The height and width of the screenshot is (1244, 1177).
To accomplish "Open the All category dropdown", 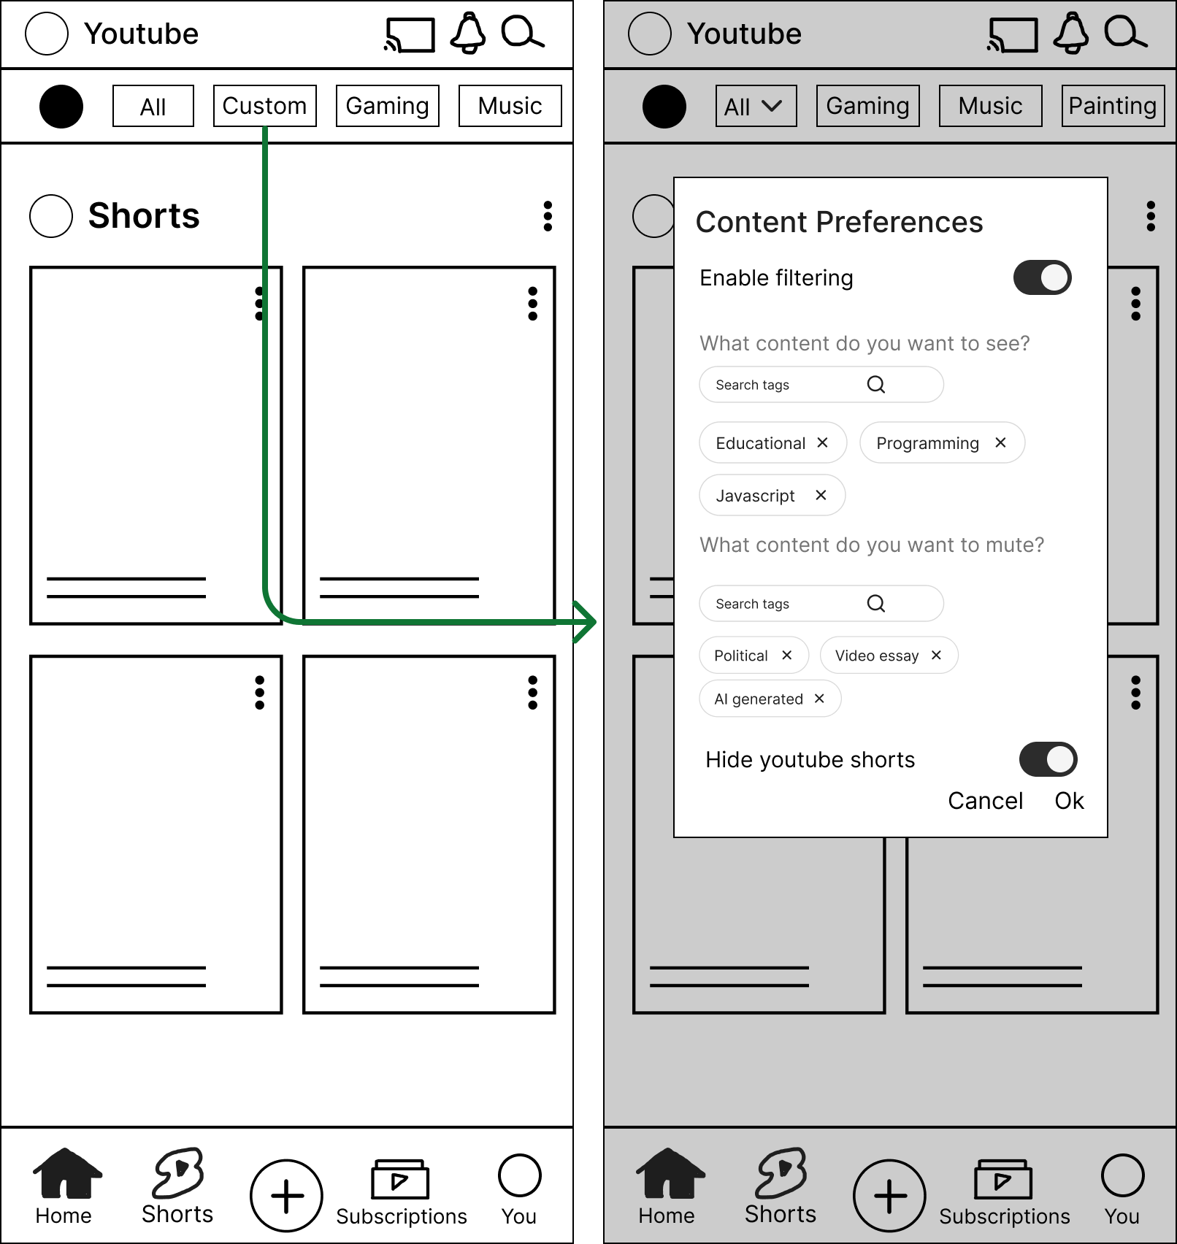I will pyautogui.click(x=755, y=105).
